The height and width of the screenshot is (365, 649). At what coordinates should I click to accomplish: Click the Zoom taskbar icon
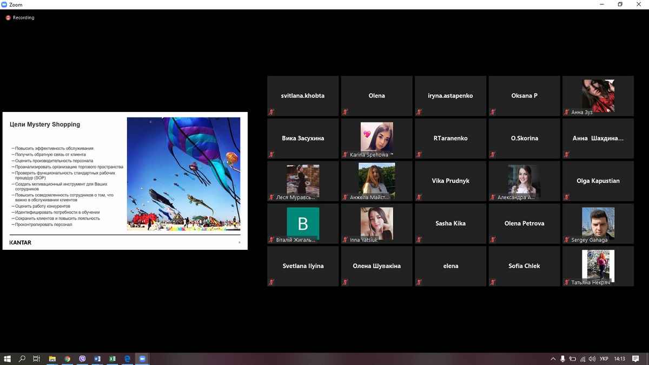coord(142,359)
